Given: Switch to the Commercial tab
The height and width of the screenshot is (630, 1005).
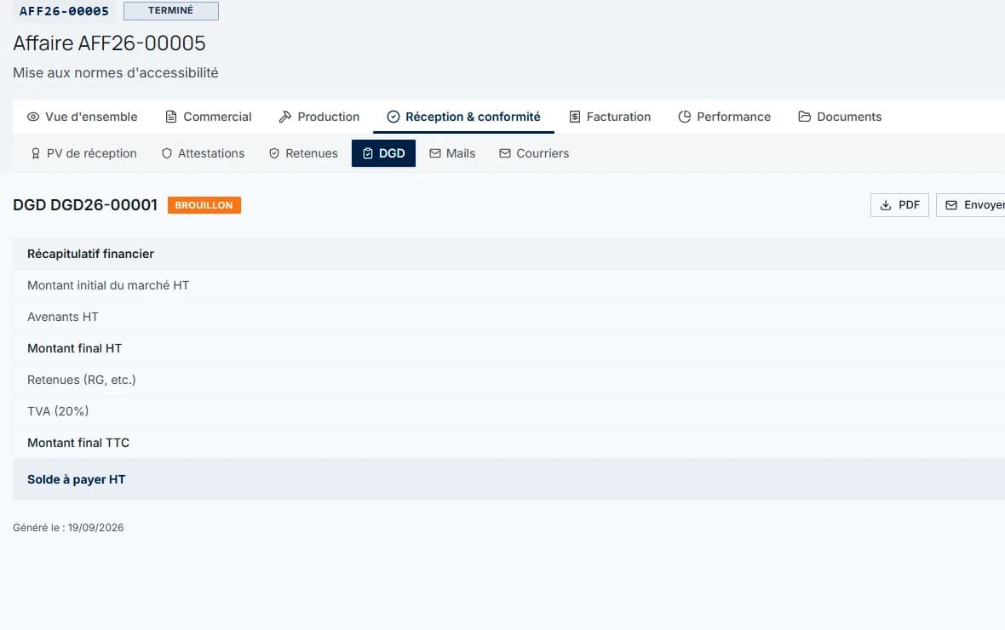Looking at the screenshot, I should pos(209,117).
